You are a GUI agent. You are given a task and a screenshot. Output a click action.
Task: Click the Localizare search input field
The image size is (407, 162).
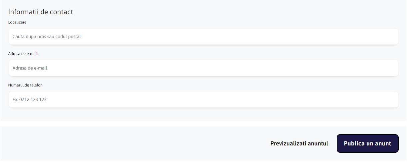tap(203, 36)
